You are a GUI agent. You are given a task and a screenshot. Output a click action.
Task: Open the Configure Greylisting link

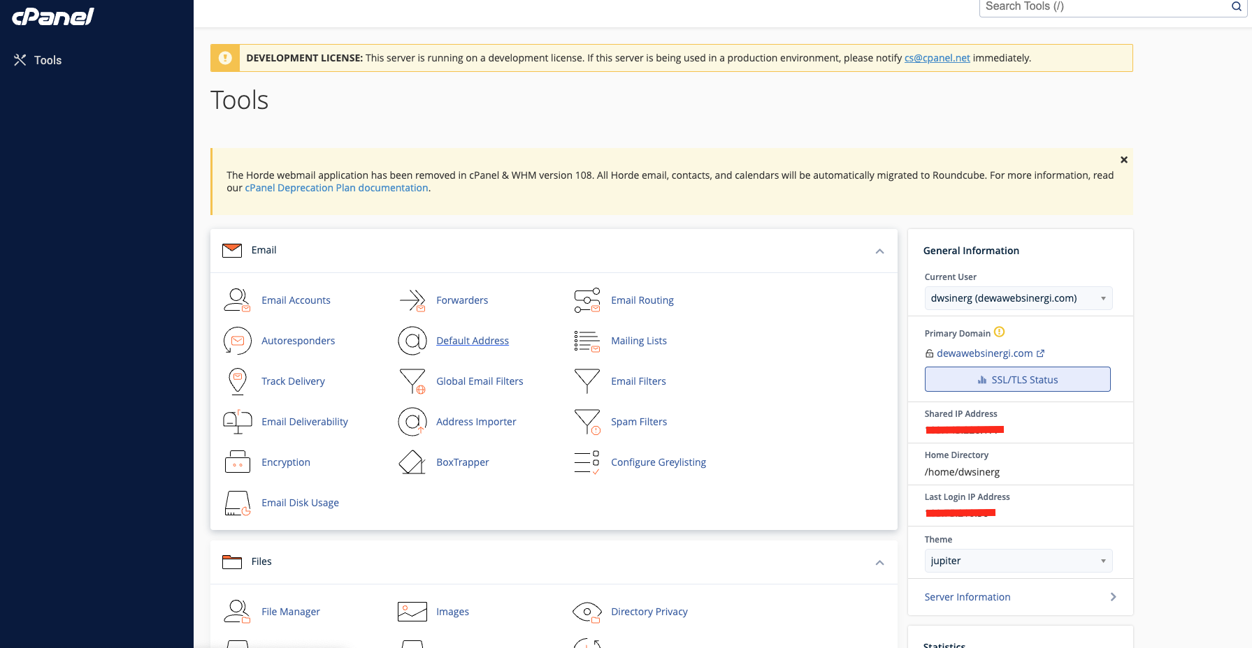point(659,462)
